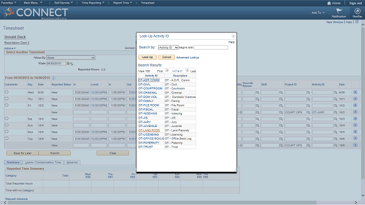The image size is (365, 205).
Task: Open the View By Week dropdown
Action: point(71,58)
